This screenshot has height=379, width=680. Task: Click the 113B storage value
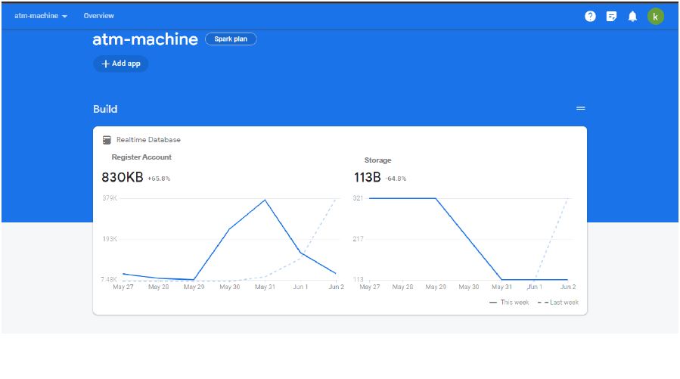pos(368,177)
